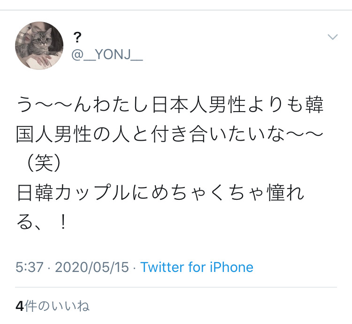Click the tweet line starting with う〜〜ん

[x=170, y=105]
